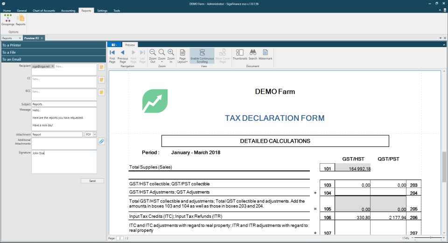Collapse the preview ribbon arrow
Image resolution: width=448 pixels, height=243 pixels.
pos(444,45)
